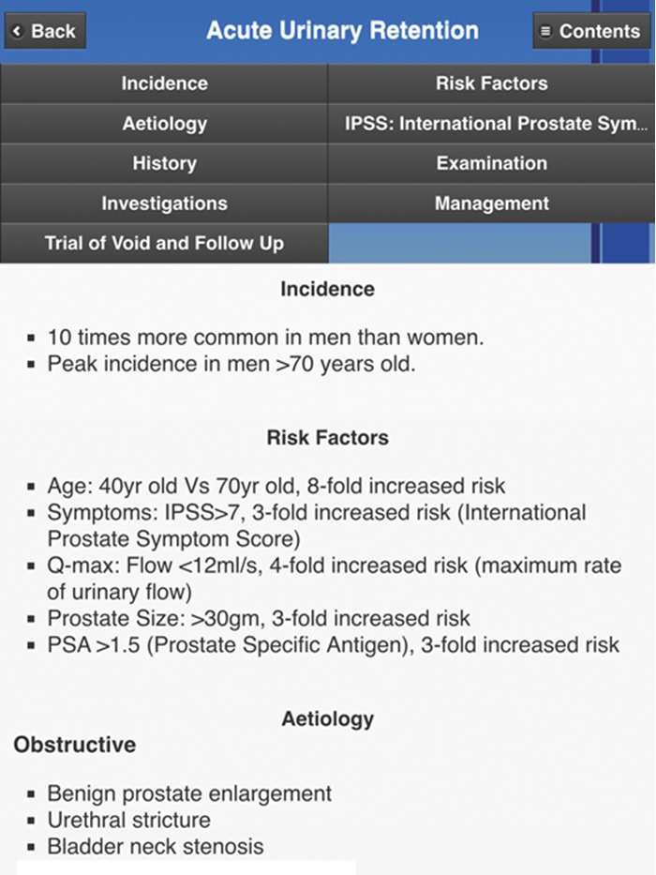Viewport: 656px width, 875px height.
Task: Open the Examination section
Action: (491, 163)
